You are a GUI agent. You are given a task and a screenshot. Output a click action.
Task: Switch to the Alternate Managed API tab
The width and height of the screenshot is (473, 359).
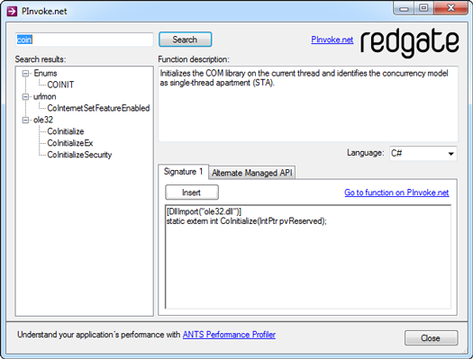click(x=252, y=173)
